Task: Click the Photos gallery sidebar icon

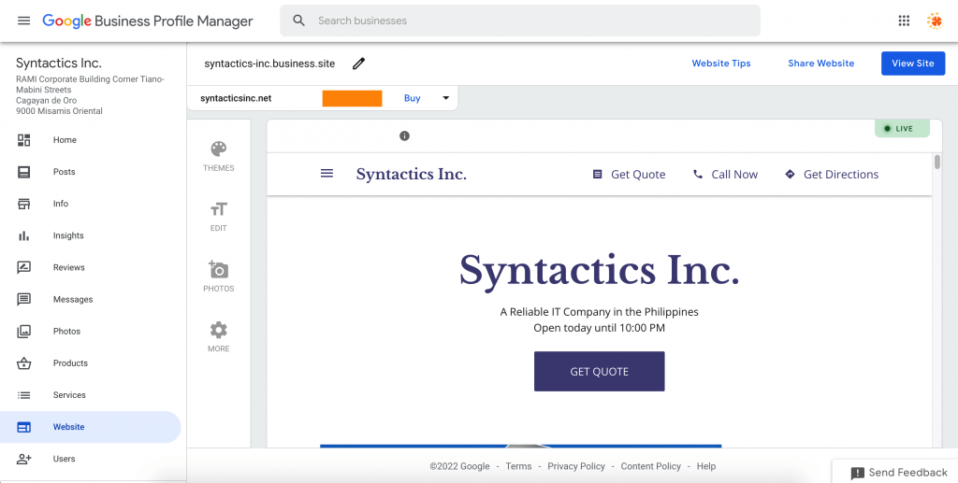Action: tap(23, 332)
